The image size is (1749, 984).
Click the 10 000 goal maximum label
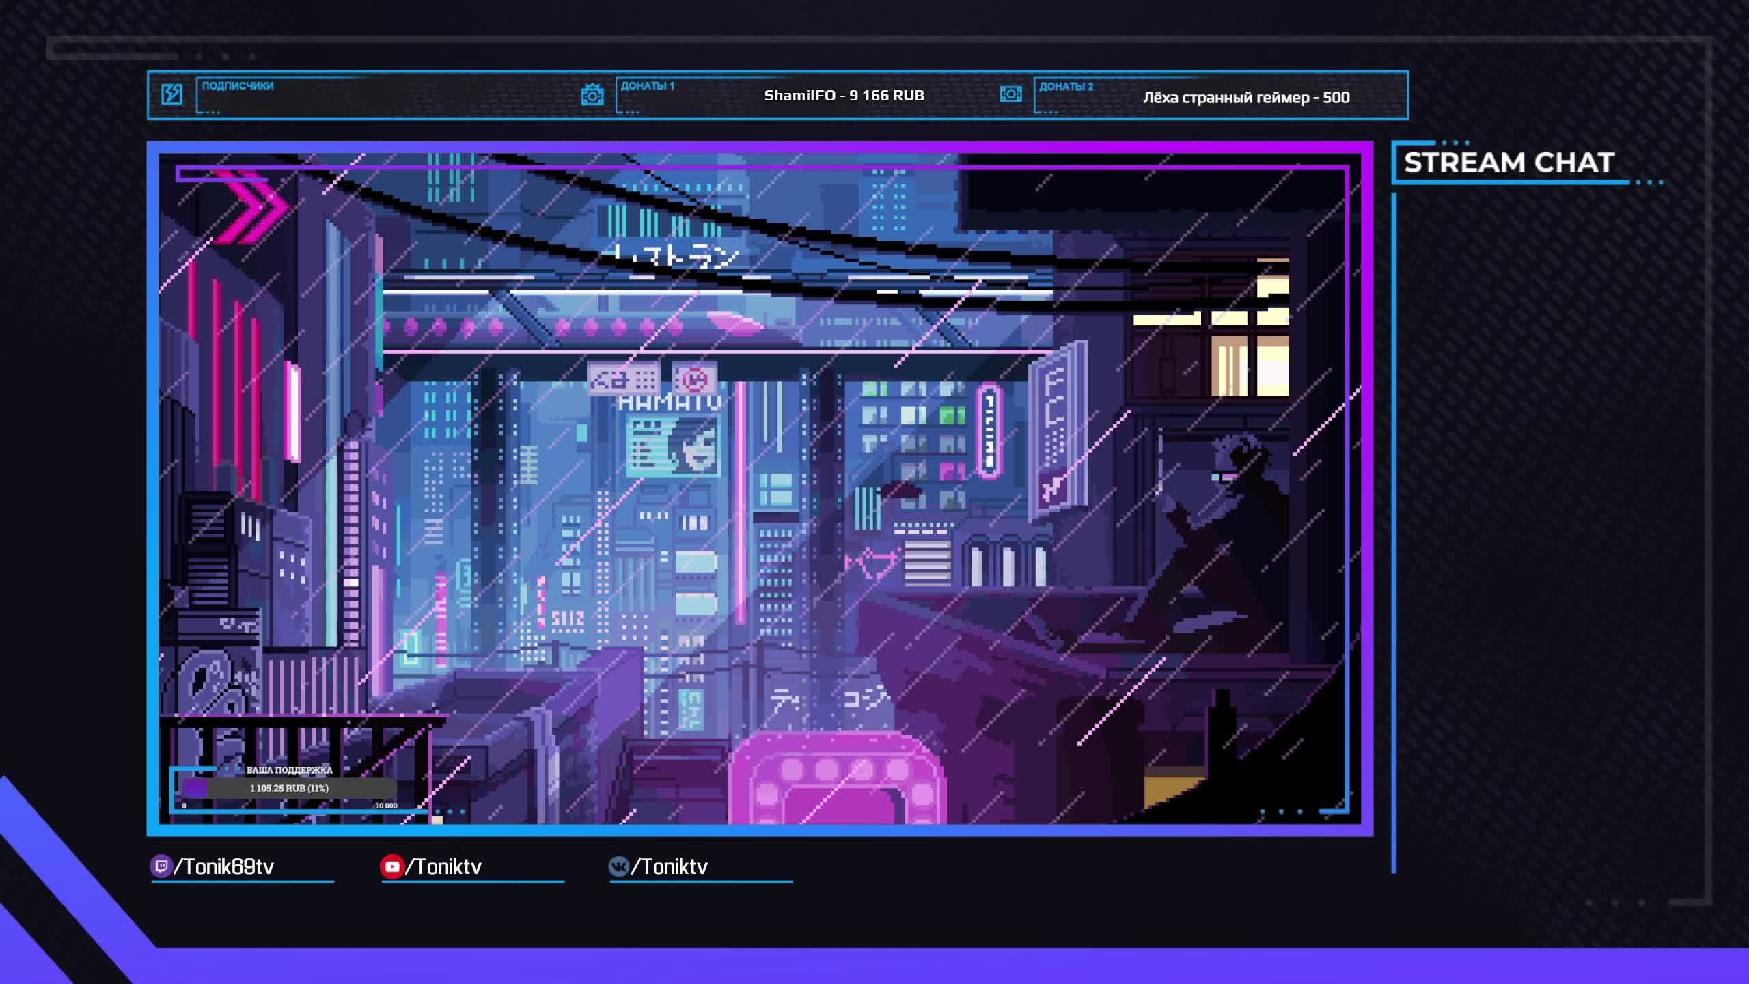tap(386, 806)
